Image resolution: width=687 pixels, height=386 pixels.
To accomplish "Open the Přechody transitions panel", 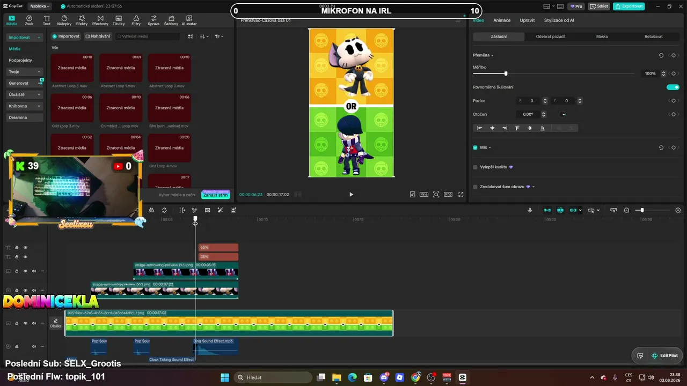I will click(100, 20).
